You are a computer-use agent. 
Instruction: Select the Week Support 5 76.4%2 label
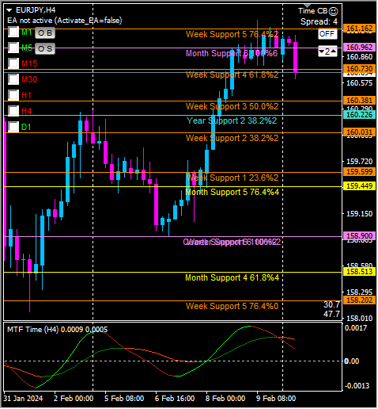[x=232, y=34]
